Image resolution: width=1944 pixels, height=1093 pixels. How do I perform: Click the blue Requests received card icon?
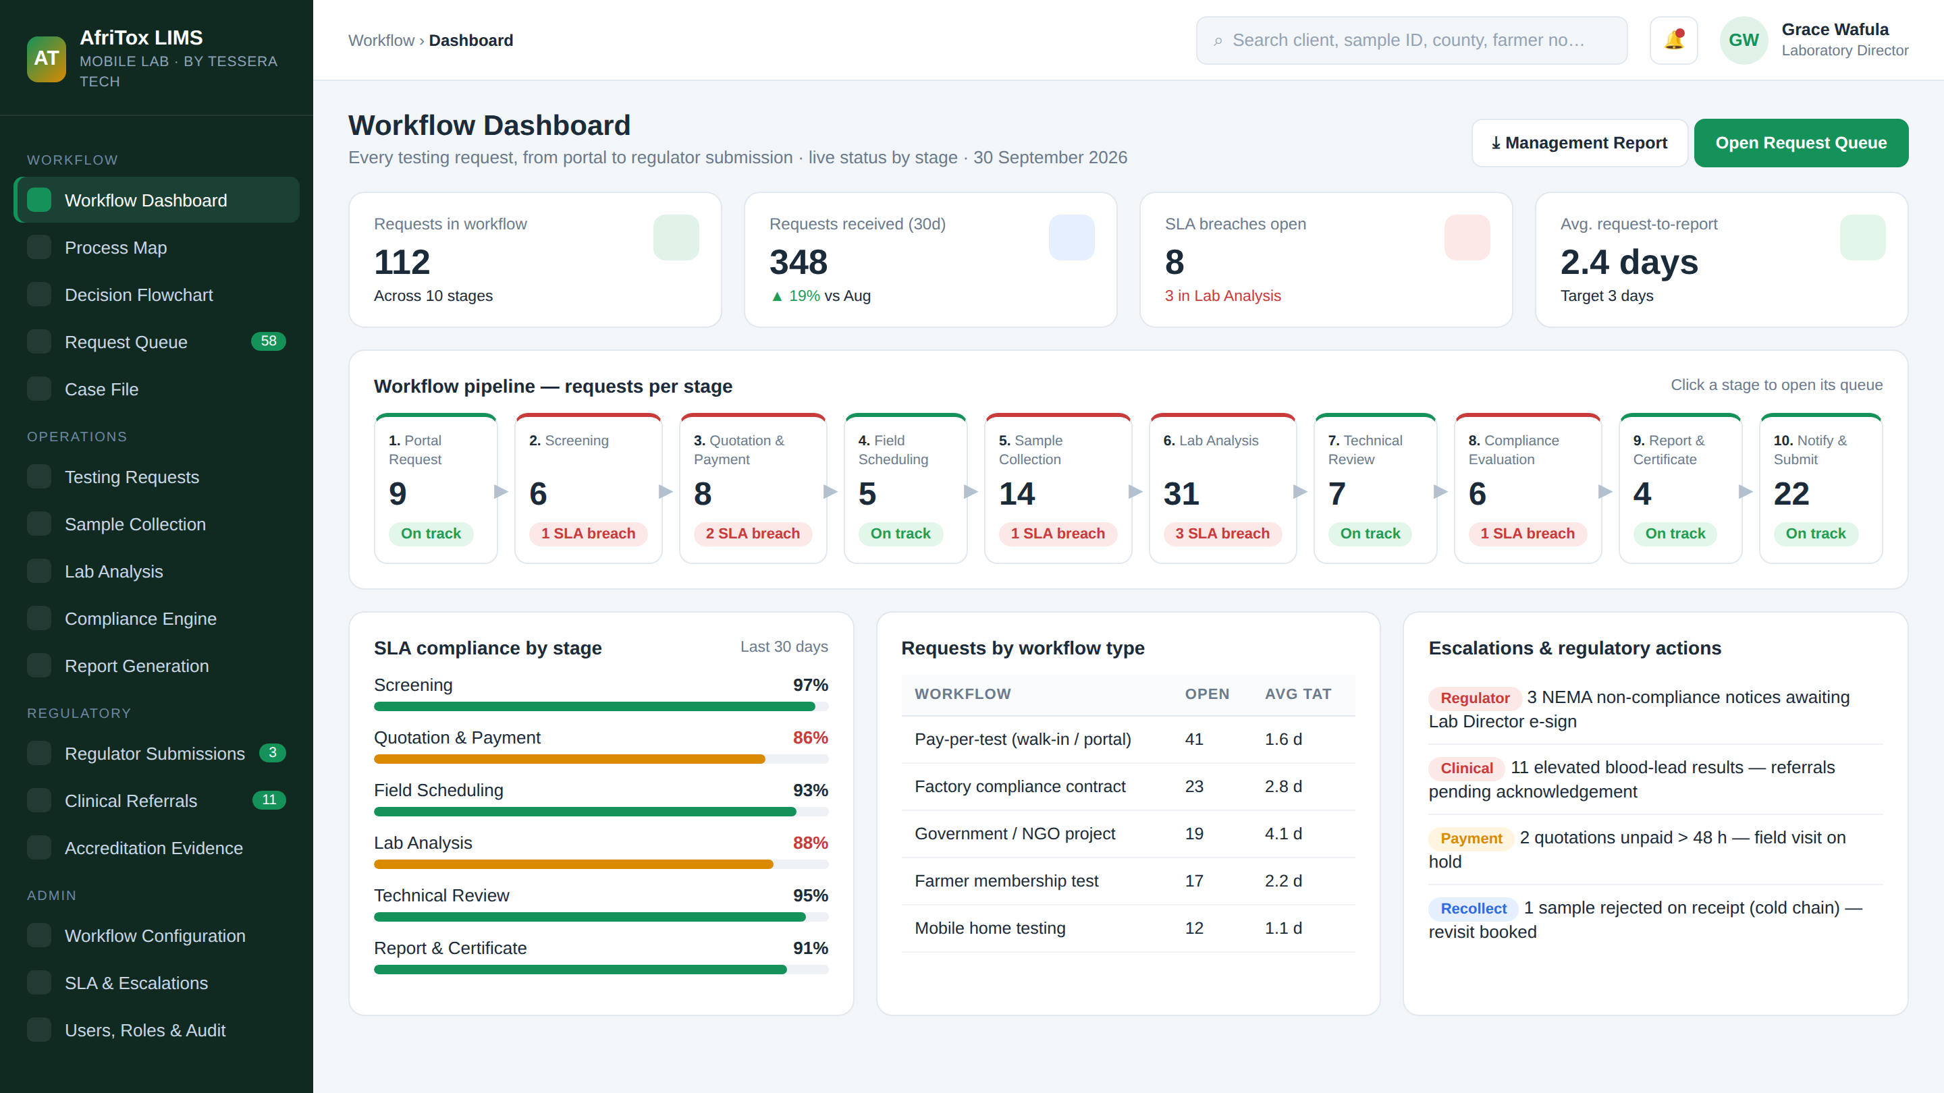[1071, 237]
